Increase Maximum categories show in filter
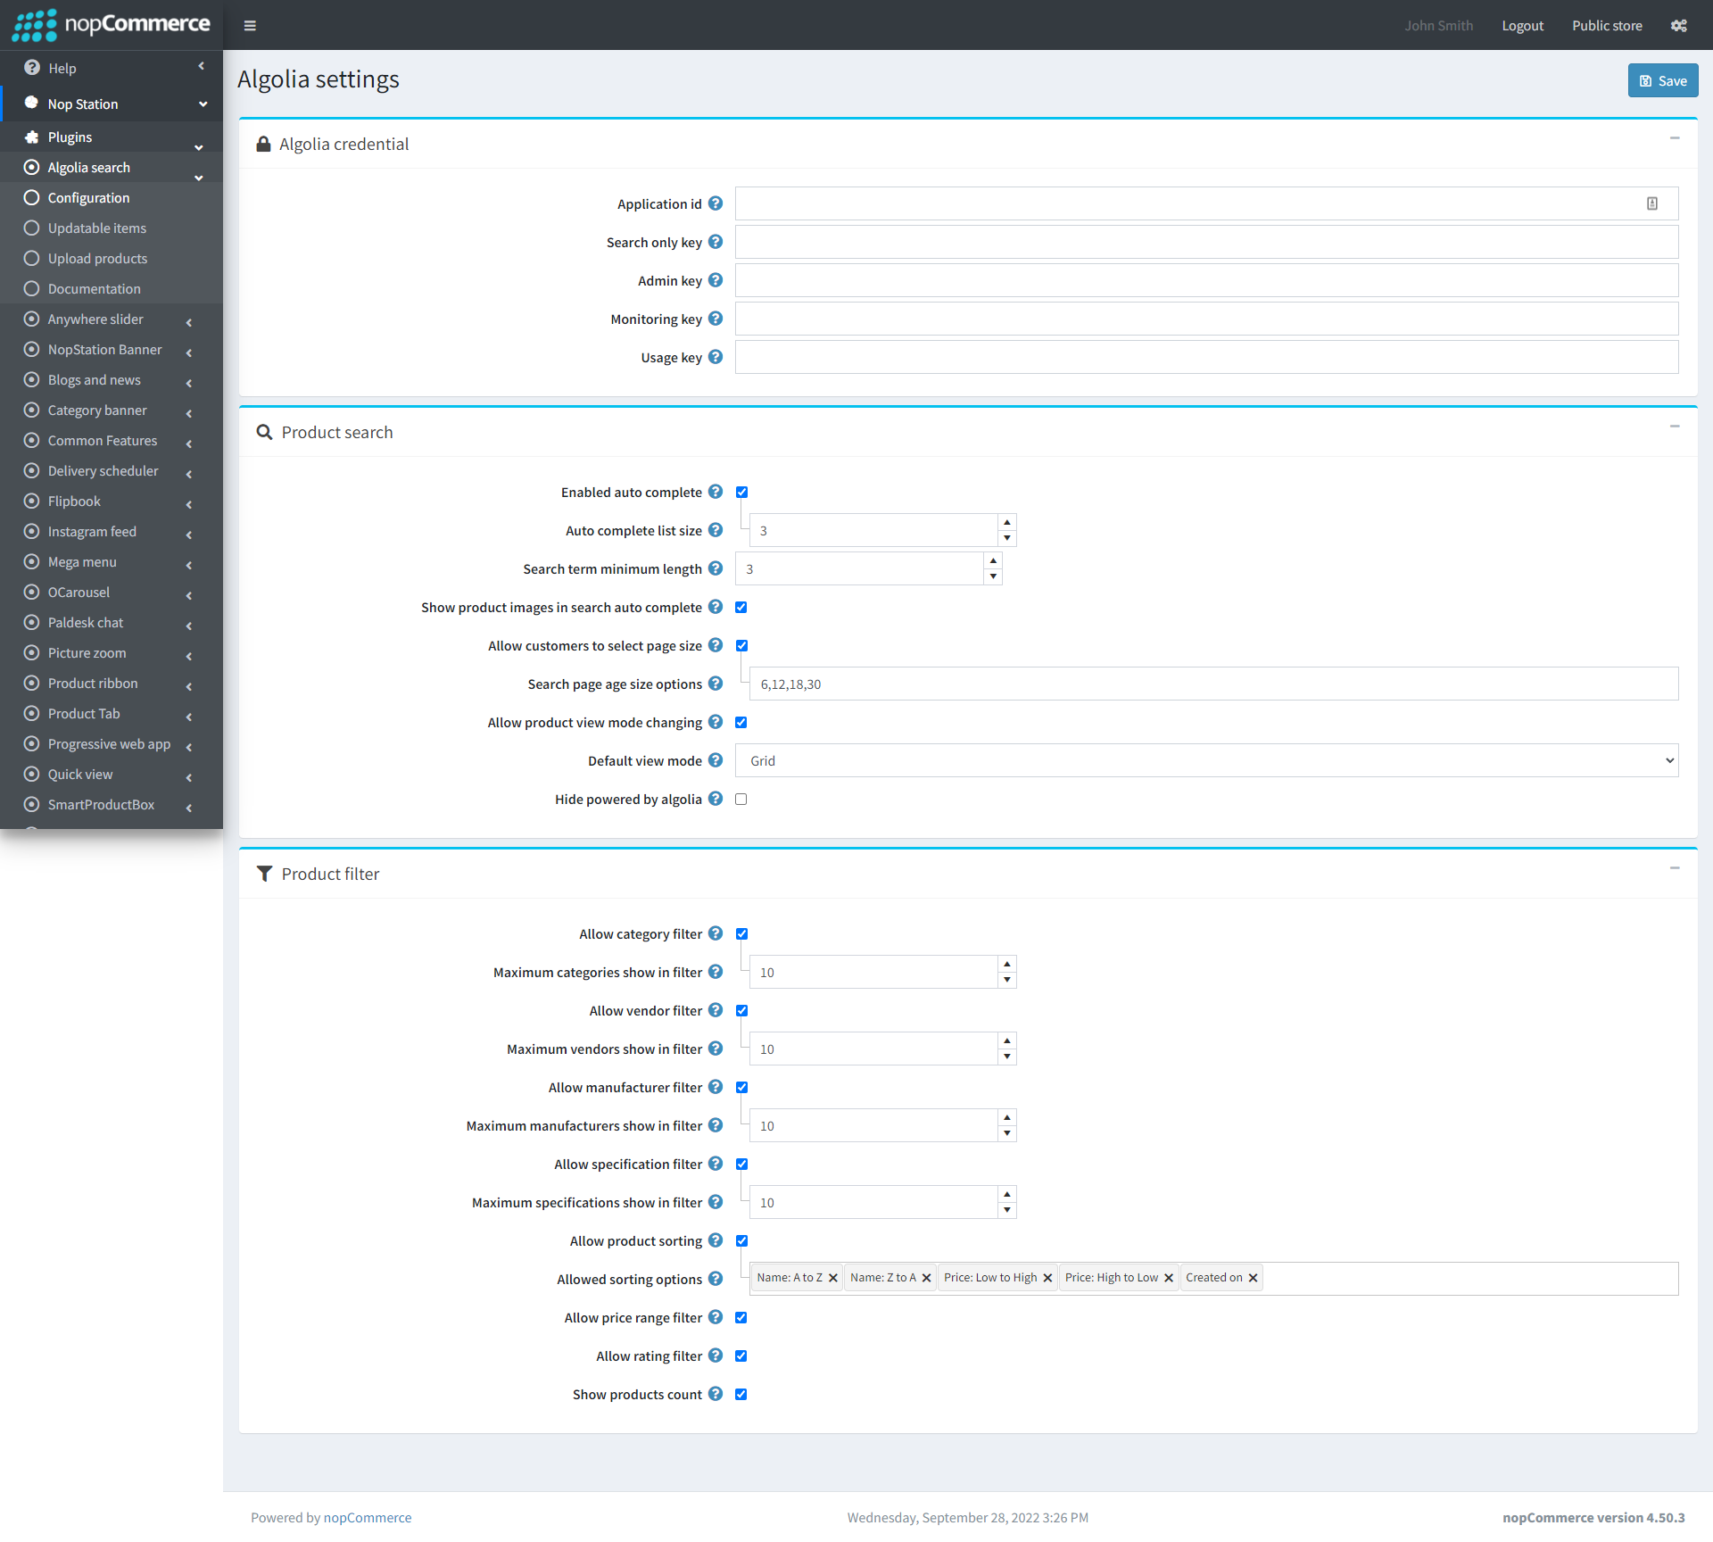The height and width of the screenshot is (1542, 1713). [1007, 964]
